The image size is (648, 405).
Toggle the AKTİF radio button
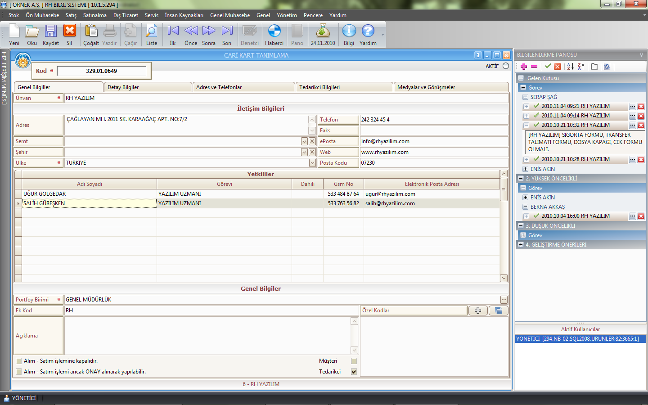[x=506, y=66]
